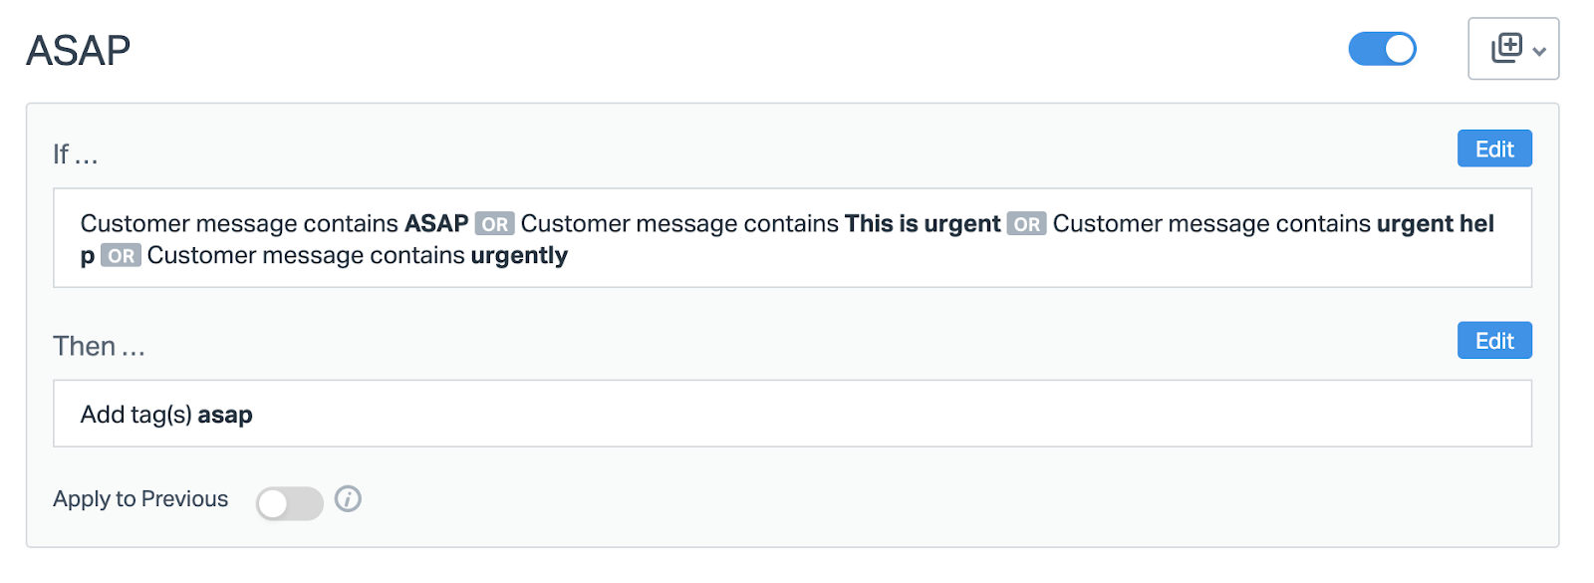Click the asap tag in Then action
The height and width of the screenshot is (583, 1594).
point(225,415)
